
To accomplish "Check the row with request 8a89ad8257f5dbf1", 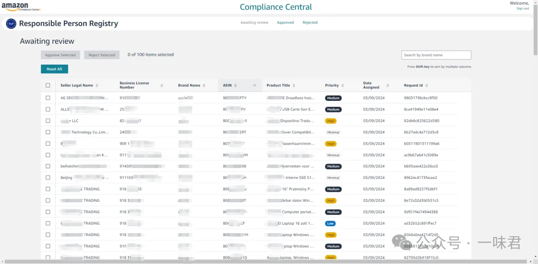I will [48, 189].
